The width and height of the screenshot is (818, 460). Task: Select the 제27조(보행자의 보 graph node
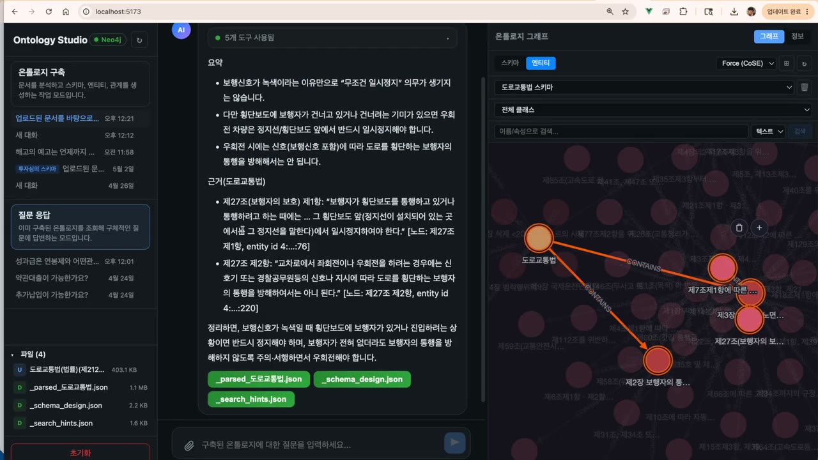(x=749, y=319)
